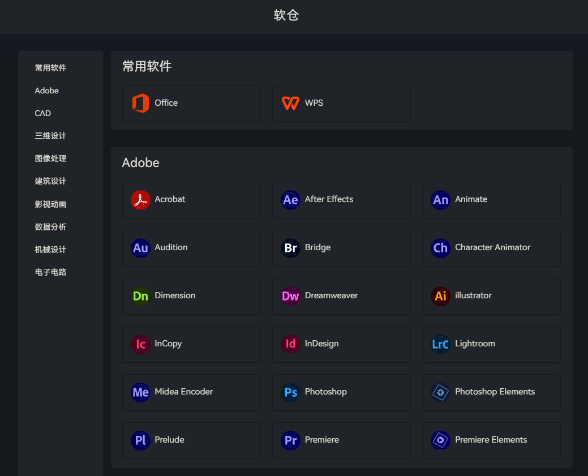The image size is (588, 476).
Task: Open the Lightroom LrC icon
Action: point(440,344)
